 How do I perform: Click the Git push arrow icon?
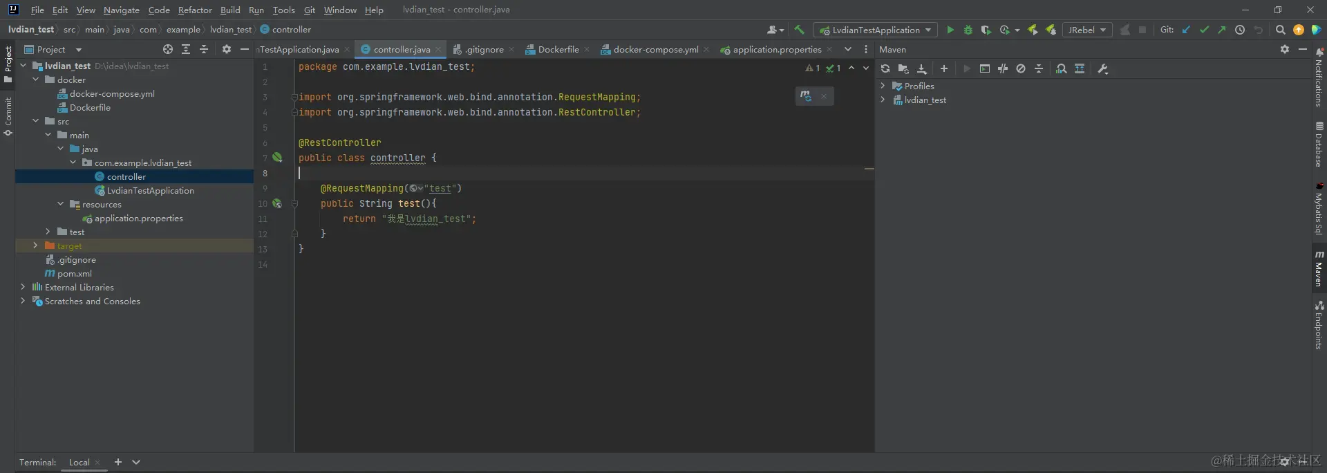[x=1222, y=30]
